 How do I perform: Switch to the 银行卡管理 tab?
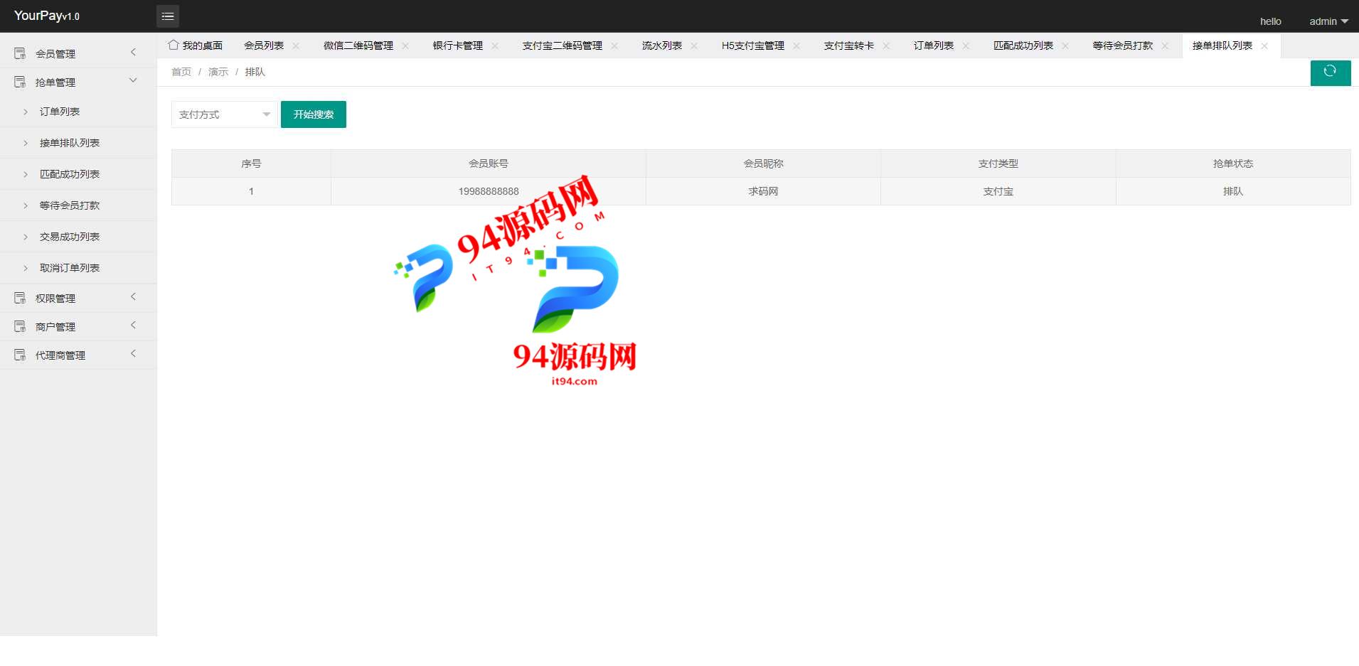tap(458, 45)
